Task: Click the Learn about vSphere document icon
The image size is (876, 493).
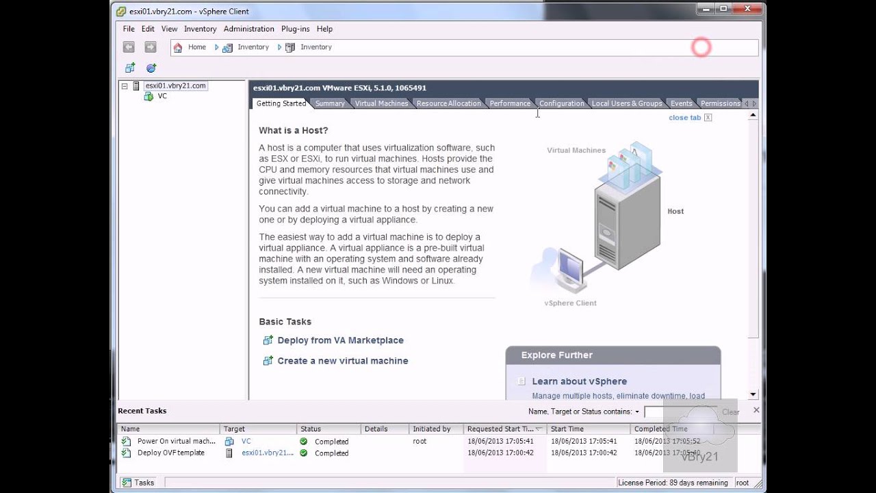Action: (x=521, y=381)
